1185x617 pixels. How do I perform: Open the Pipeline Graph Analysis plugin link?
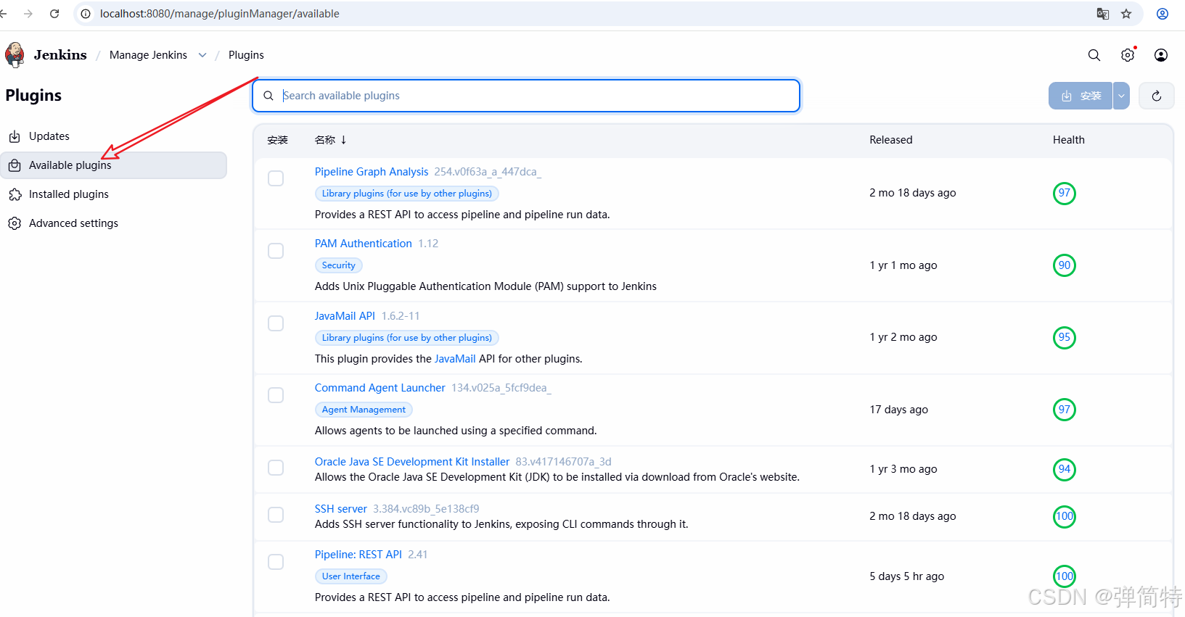click(372, 172)
